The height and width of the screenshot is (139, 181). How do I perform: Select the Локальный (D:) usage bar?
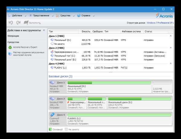coord(109,83)
